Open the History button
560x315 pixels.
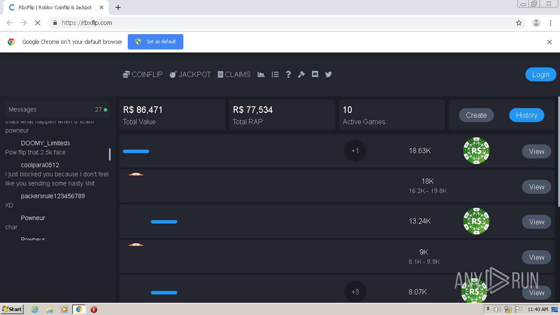(527, 115)
